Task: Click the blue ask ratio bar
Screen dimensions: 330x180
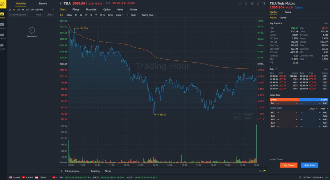Action: point(314,100)
